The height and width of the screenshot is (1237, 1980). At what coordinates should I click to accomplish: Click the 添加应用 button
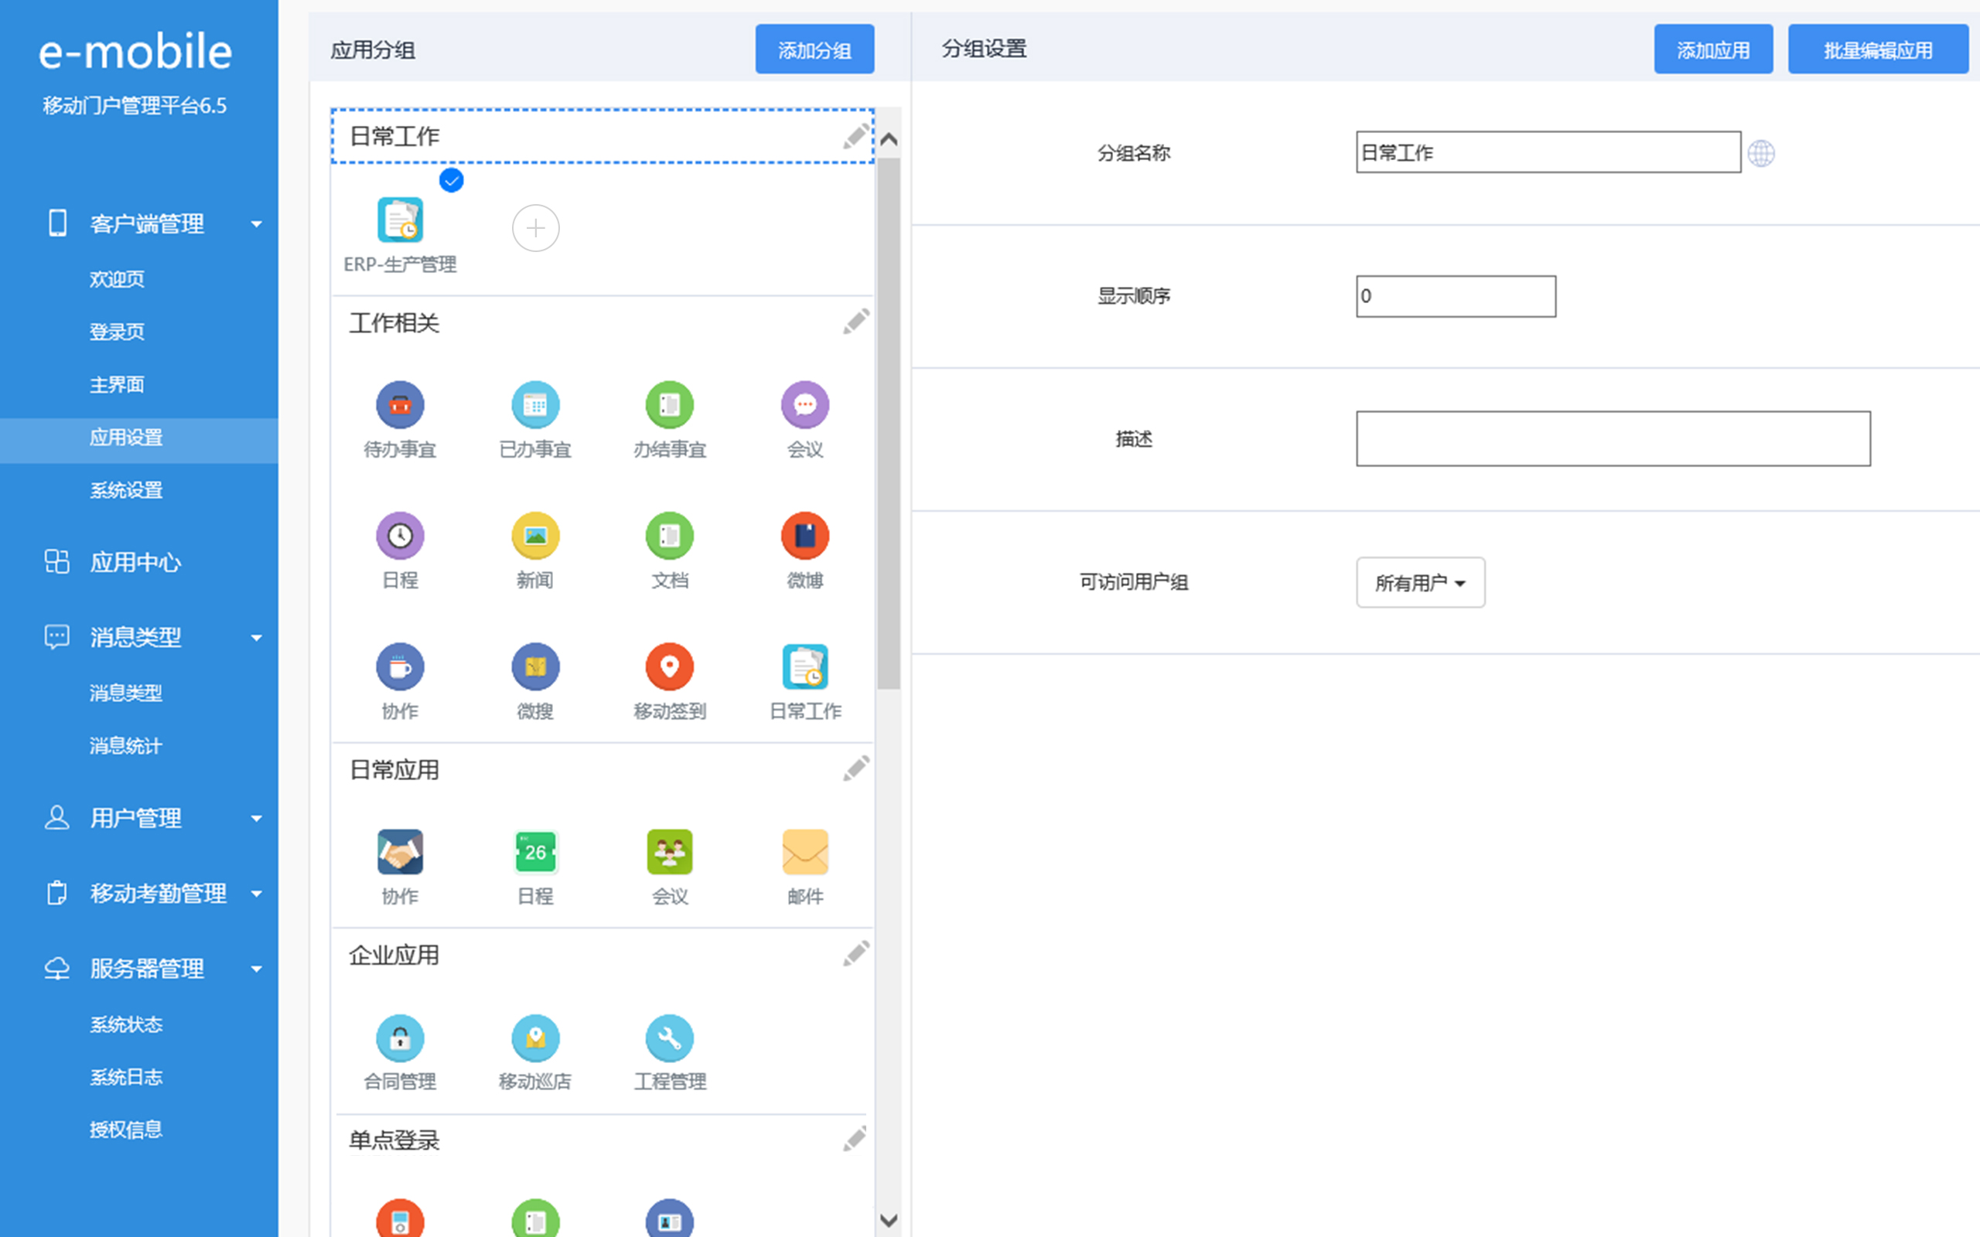1713,49
